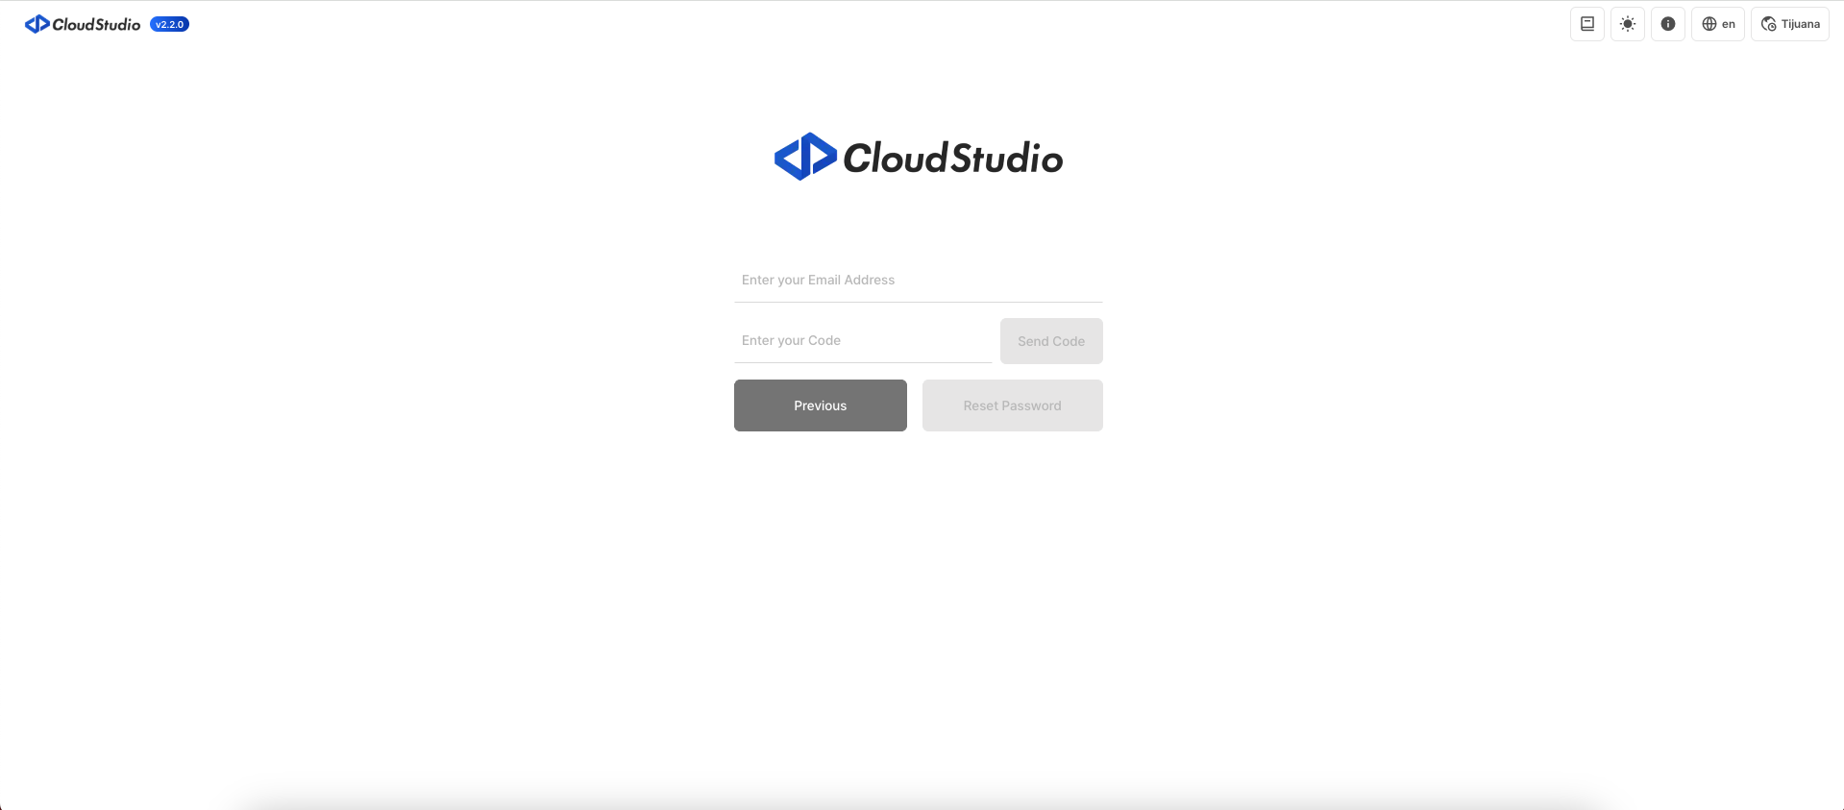Open the documentation book icon
1844x810 pixels.
(1586, 24)
